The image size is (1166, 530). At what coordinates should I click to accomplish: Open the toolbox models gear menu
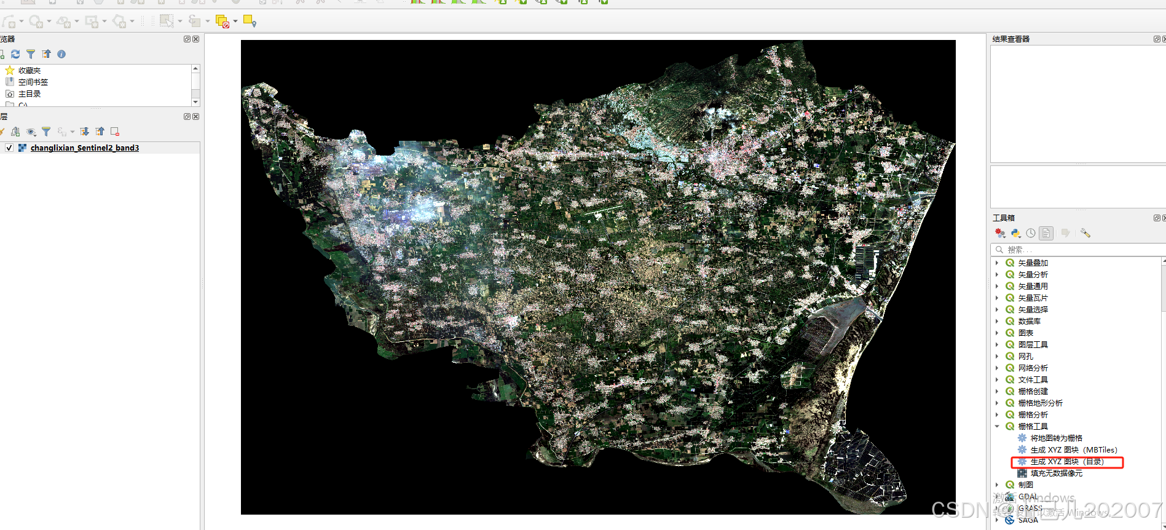click(x=1000, y=233)
